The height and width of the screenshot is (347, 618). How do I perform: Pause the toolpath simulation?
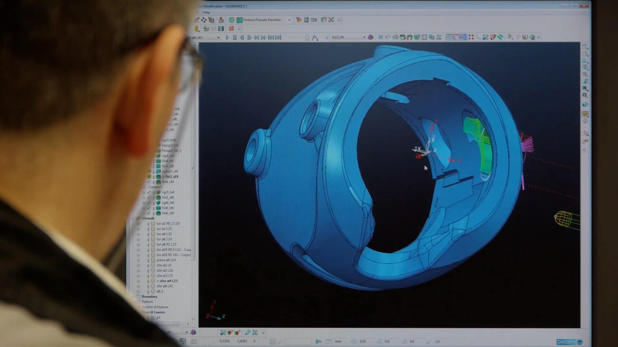point(235,38)
